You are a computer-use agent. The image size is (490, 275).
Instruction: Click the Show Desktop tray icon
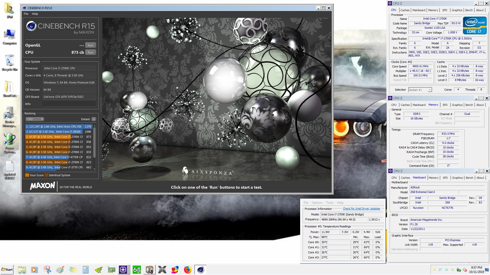(x=487, y=270)
